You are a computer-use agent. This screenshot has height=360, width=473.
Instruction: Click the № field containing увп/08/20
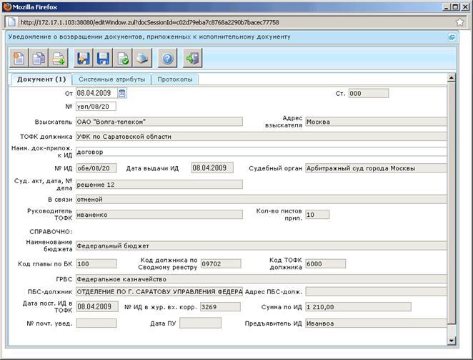click(x=96, y=107)
